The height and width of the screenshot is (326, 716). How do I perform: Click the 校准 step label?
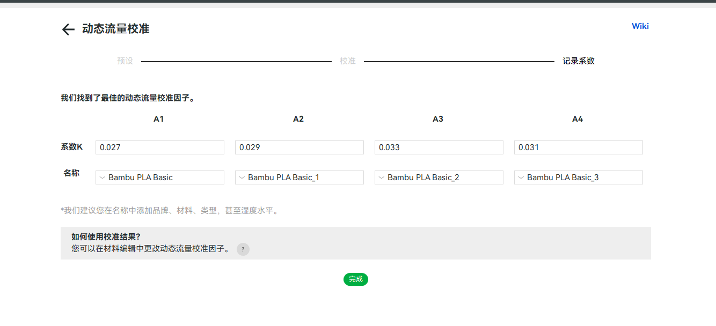click(x=348, y=61)
